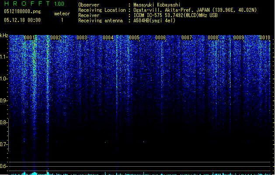
Task: Click time marker 0001
Action: (x=29, y=38)
